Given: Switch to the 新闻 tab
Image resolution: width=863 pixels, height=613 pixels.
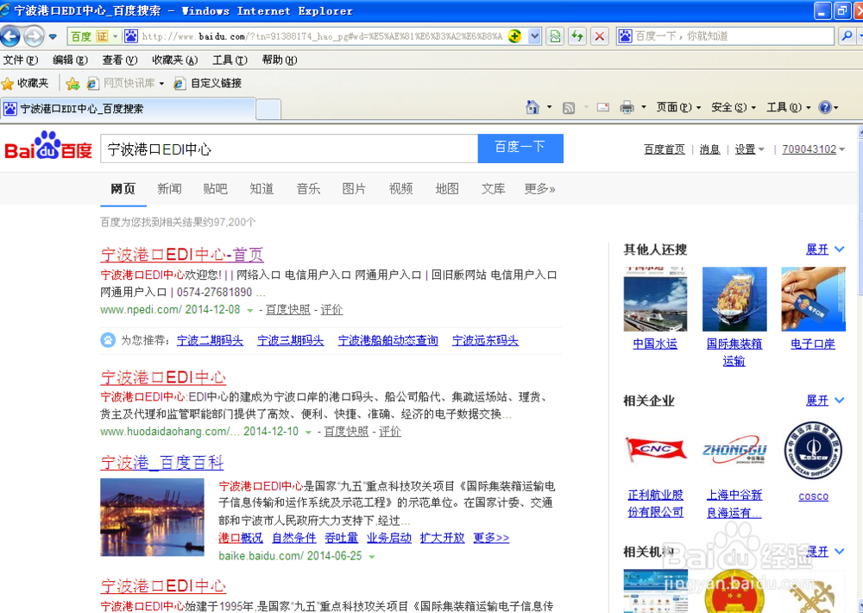Looking at the screenshot, I should click(169, 189).
